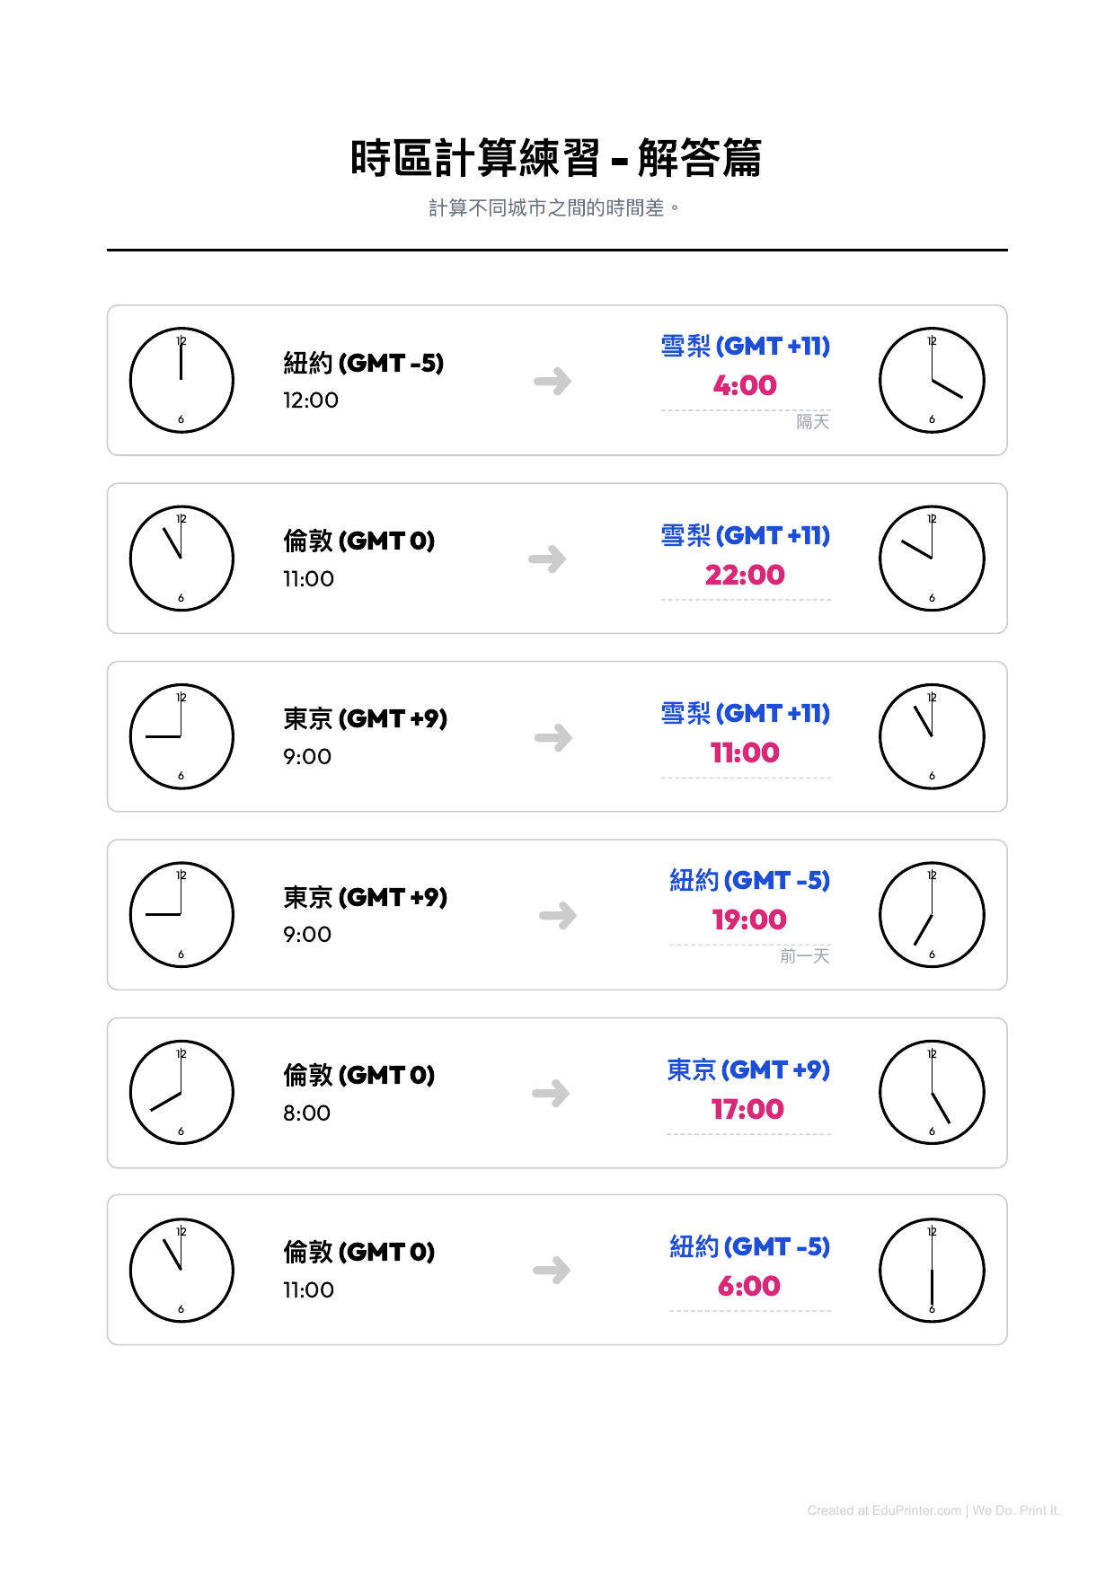
Task: Click the 隔天 next-day note
Action: pos(812,421)
